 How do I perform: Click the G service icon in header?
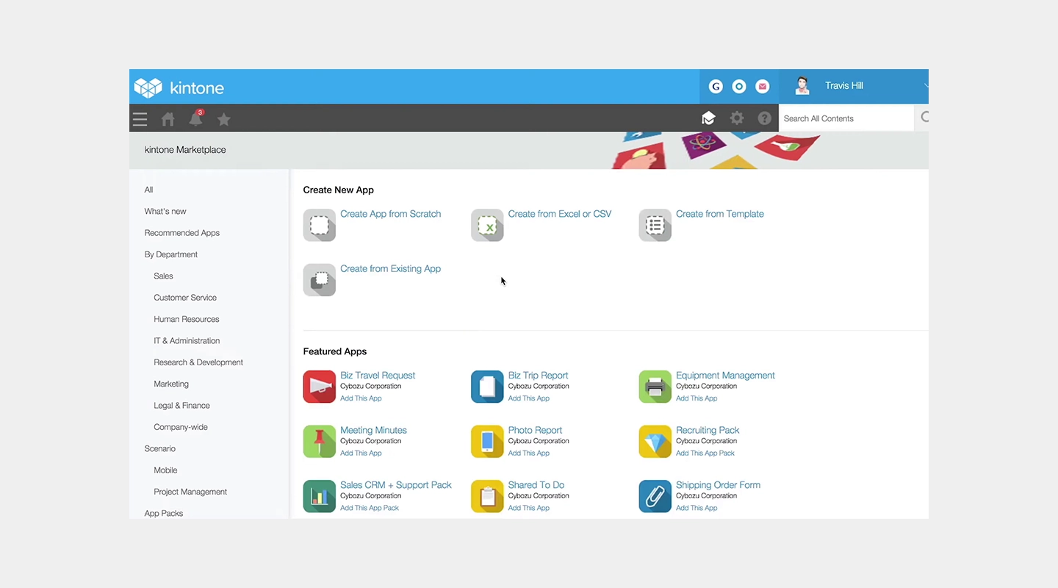coord(716,87)
